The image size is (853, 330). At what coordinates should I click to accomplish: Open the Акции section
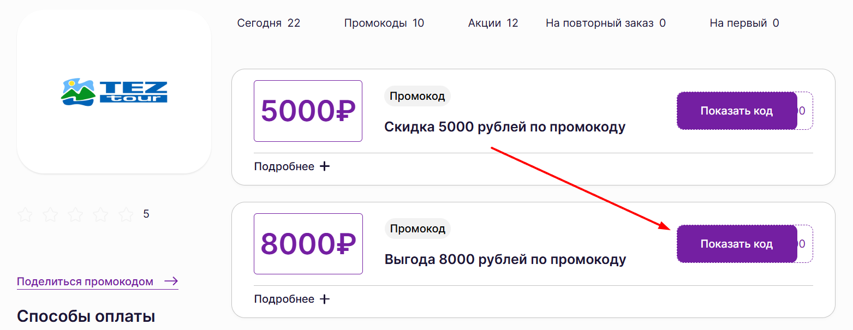point(492,23)
